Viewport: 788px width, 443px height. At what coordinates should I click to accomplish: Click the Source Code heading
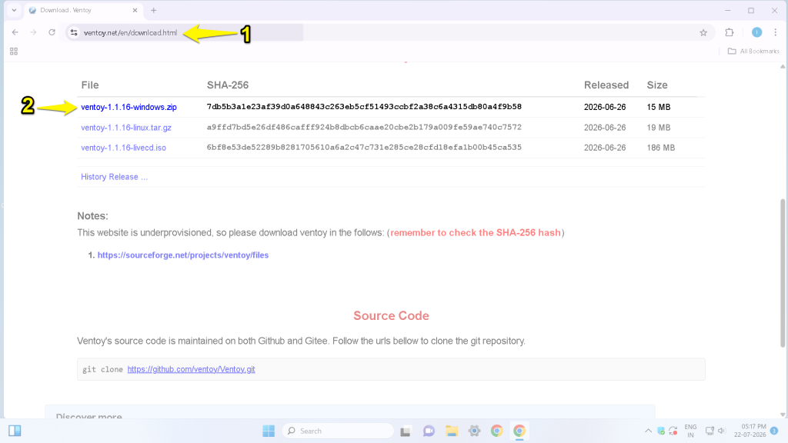tap(391, 315)
